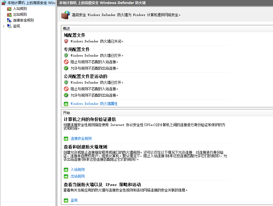This screenshot has height=206, width=273.
Task: Click the green arrow icon beside the 入站规则 link
Action: tap(66, 170)
